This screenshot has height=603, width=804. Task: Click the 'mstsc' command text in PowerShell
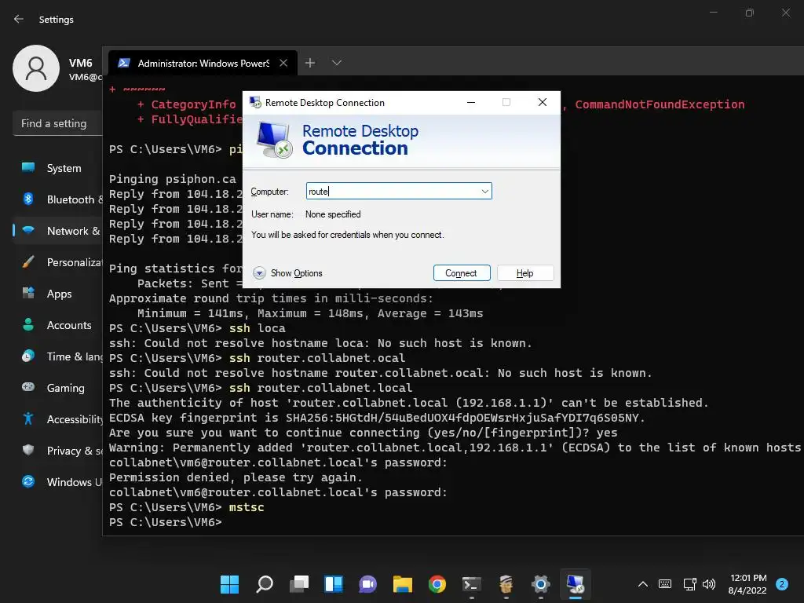click(x=247, y=507)
